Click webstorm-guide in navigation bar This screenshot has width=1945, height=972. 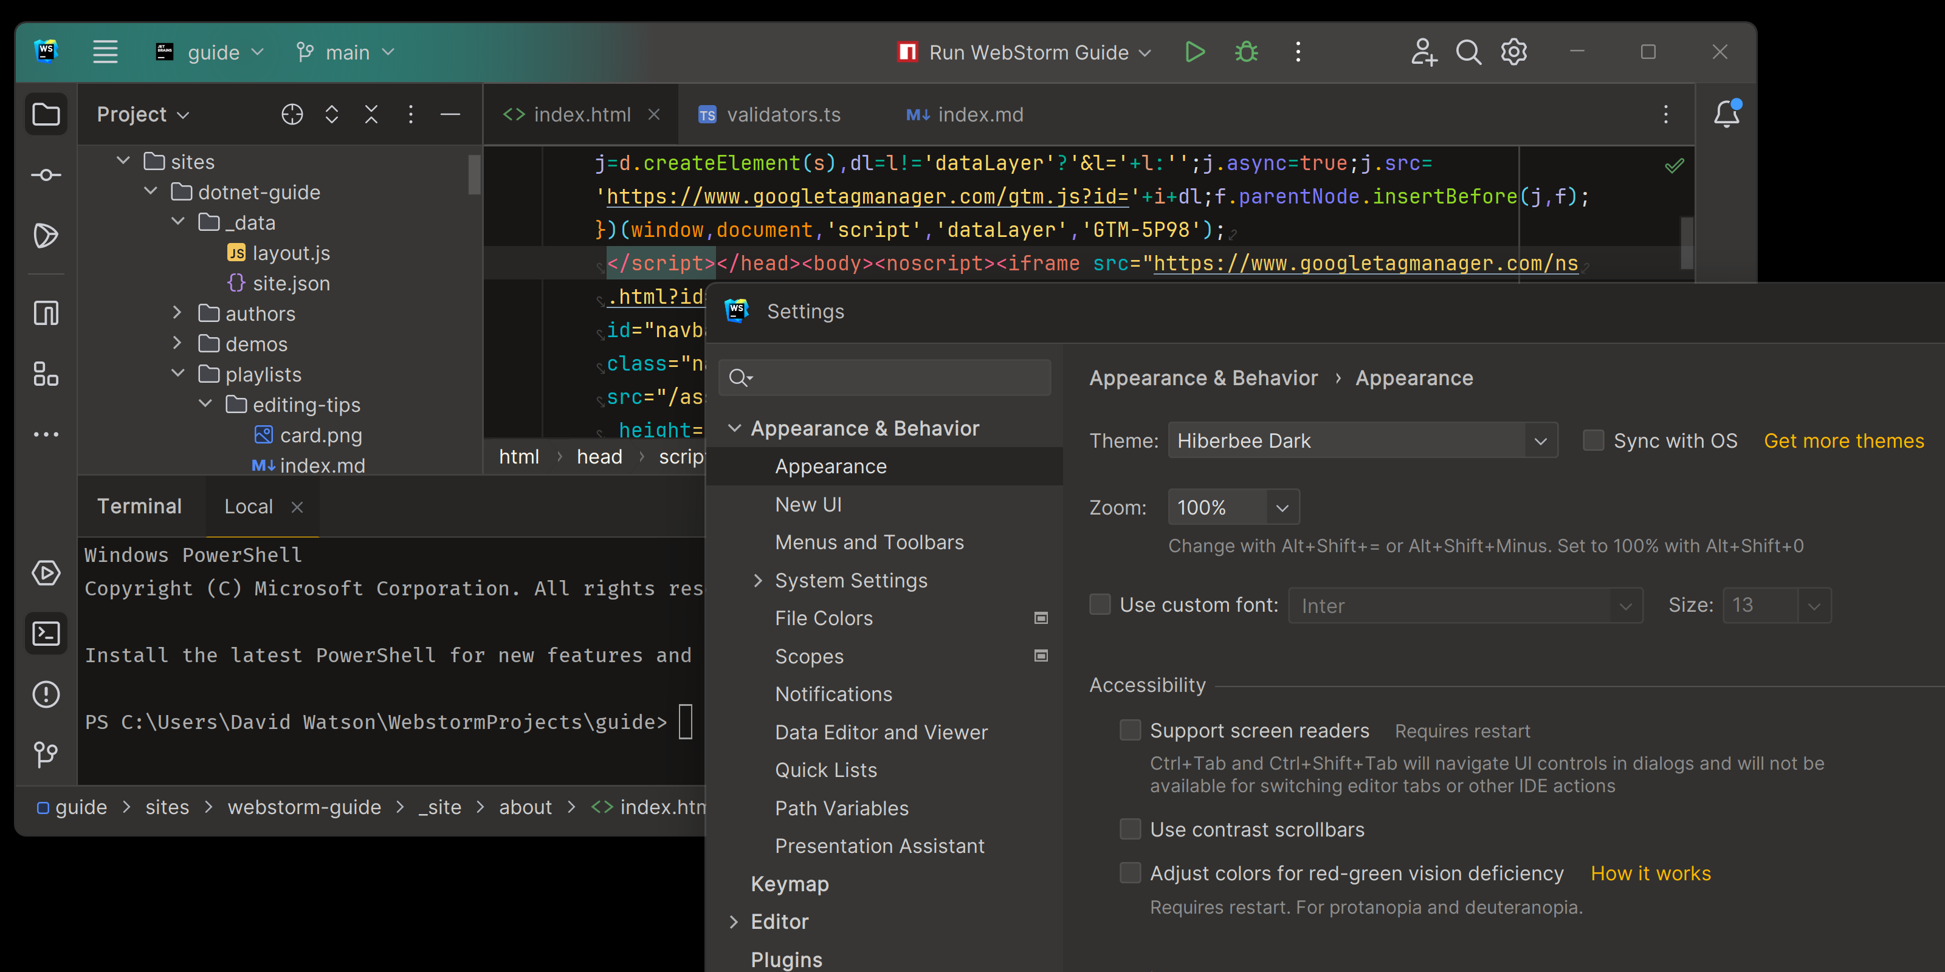pyautogui.click(x=305, y=807)
